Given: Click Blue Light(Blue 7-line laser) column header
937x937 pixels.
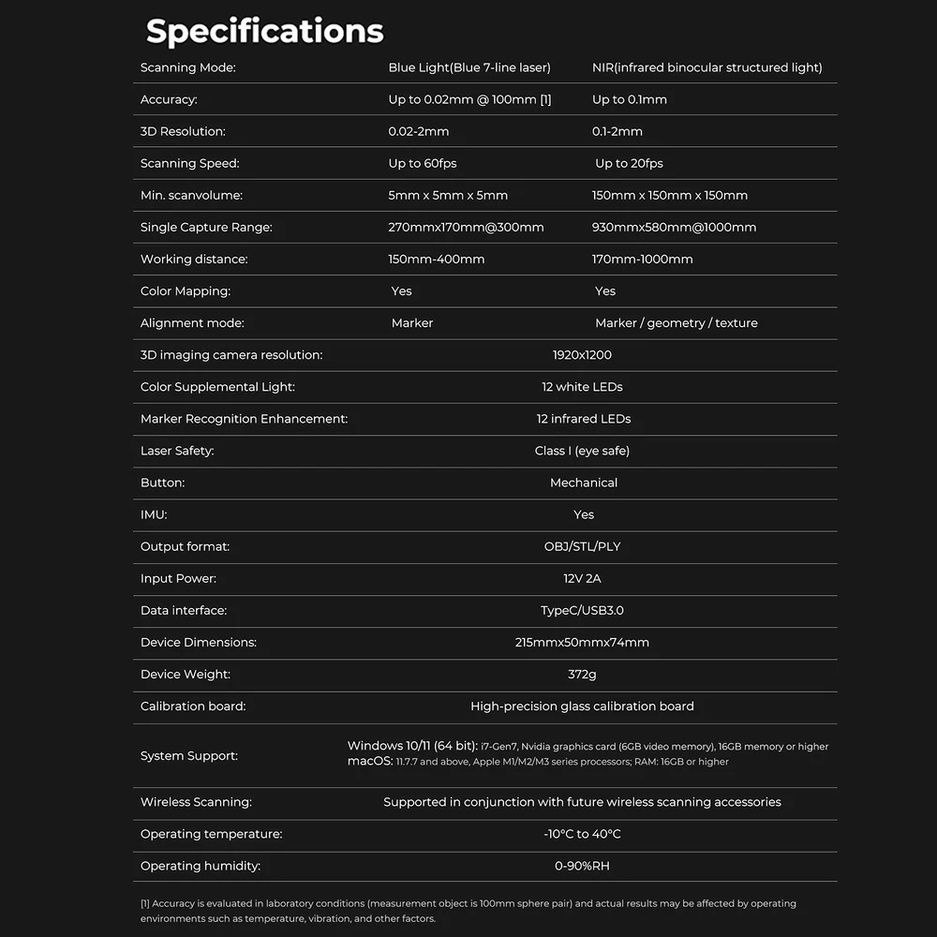Looking at the screenshot, I should [469, 67].
